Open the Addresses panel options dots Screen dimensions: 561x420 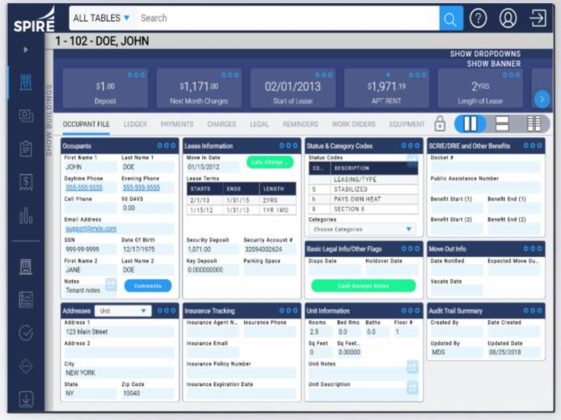[x=166, y=310]
